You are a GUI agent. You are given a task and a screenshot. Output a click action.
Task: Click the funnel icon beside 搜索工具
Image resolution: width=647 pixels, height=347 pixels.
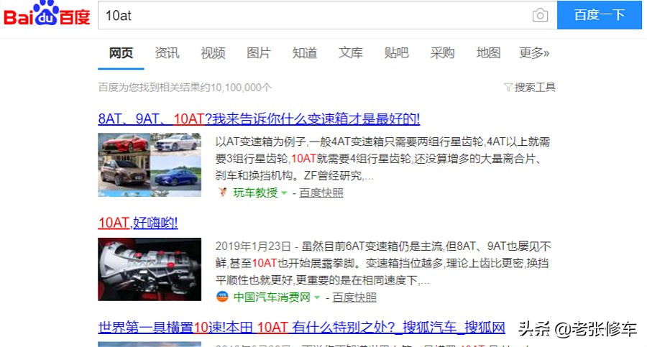pyautogui.click(x=508, y=87)
